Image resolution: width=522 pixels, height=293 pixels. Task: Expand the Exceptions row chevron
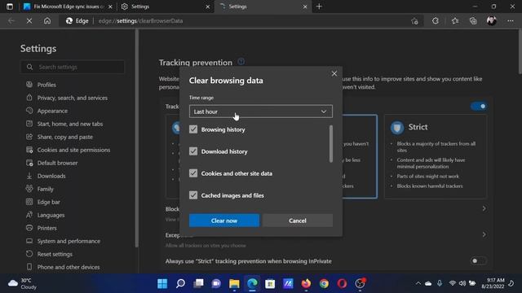[x=484, y=234]
